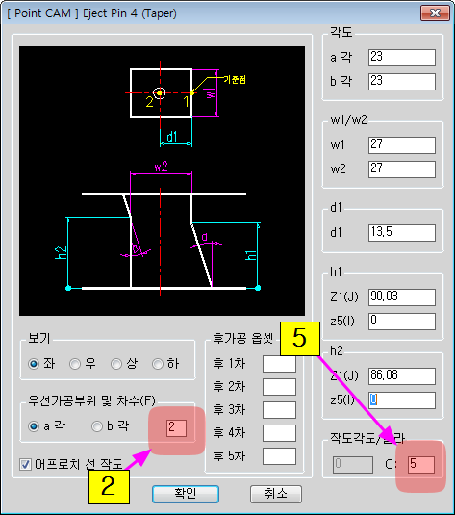Click the taper pin preview diagram
This screenshot has height=515, width=455.
pos(162,181)
